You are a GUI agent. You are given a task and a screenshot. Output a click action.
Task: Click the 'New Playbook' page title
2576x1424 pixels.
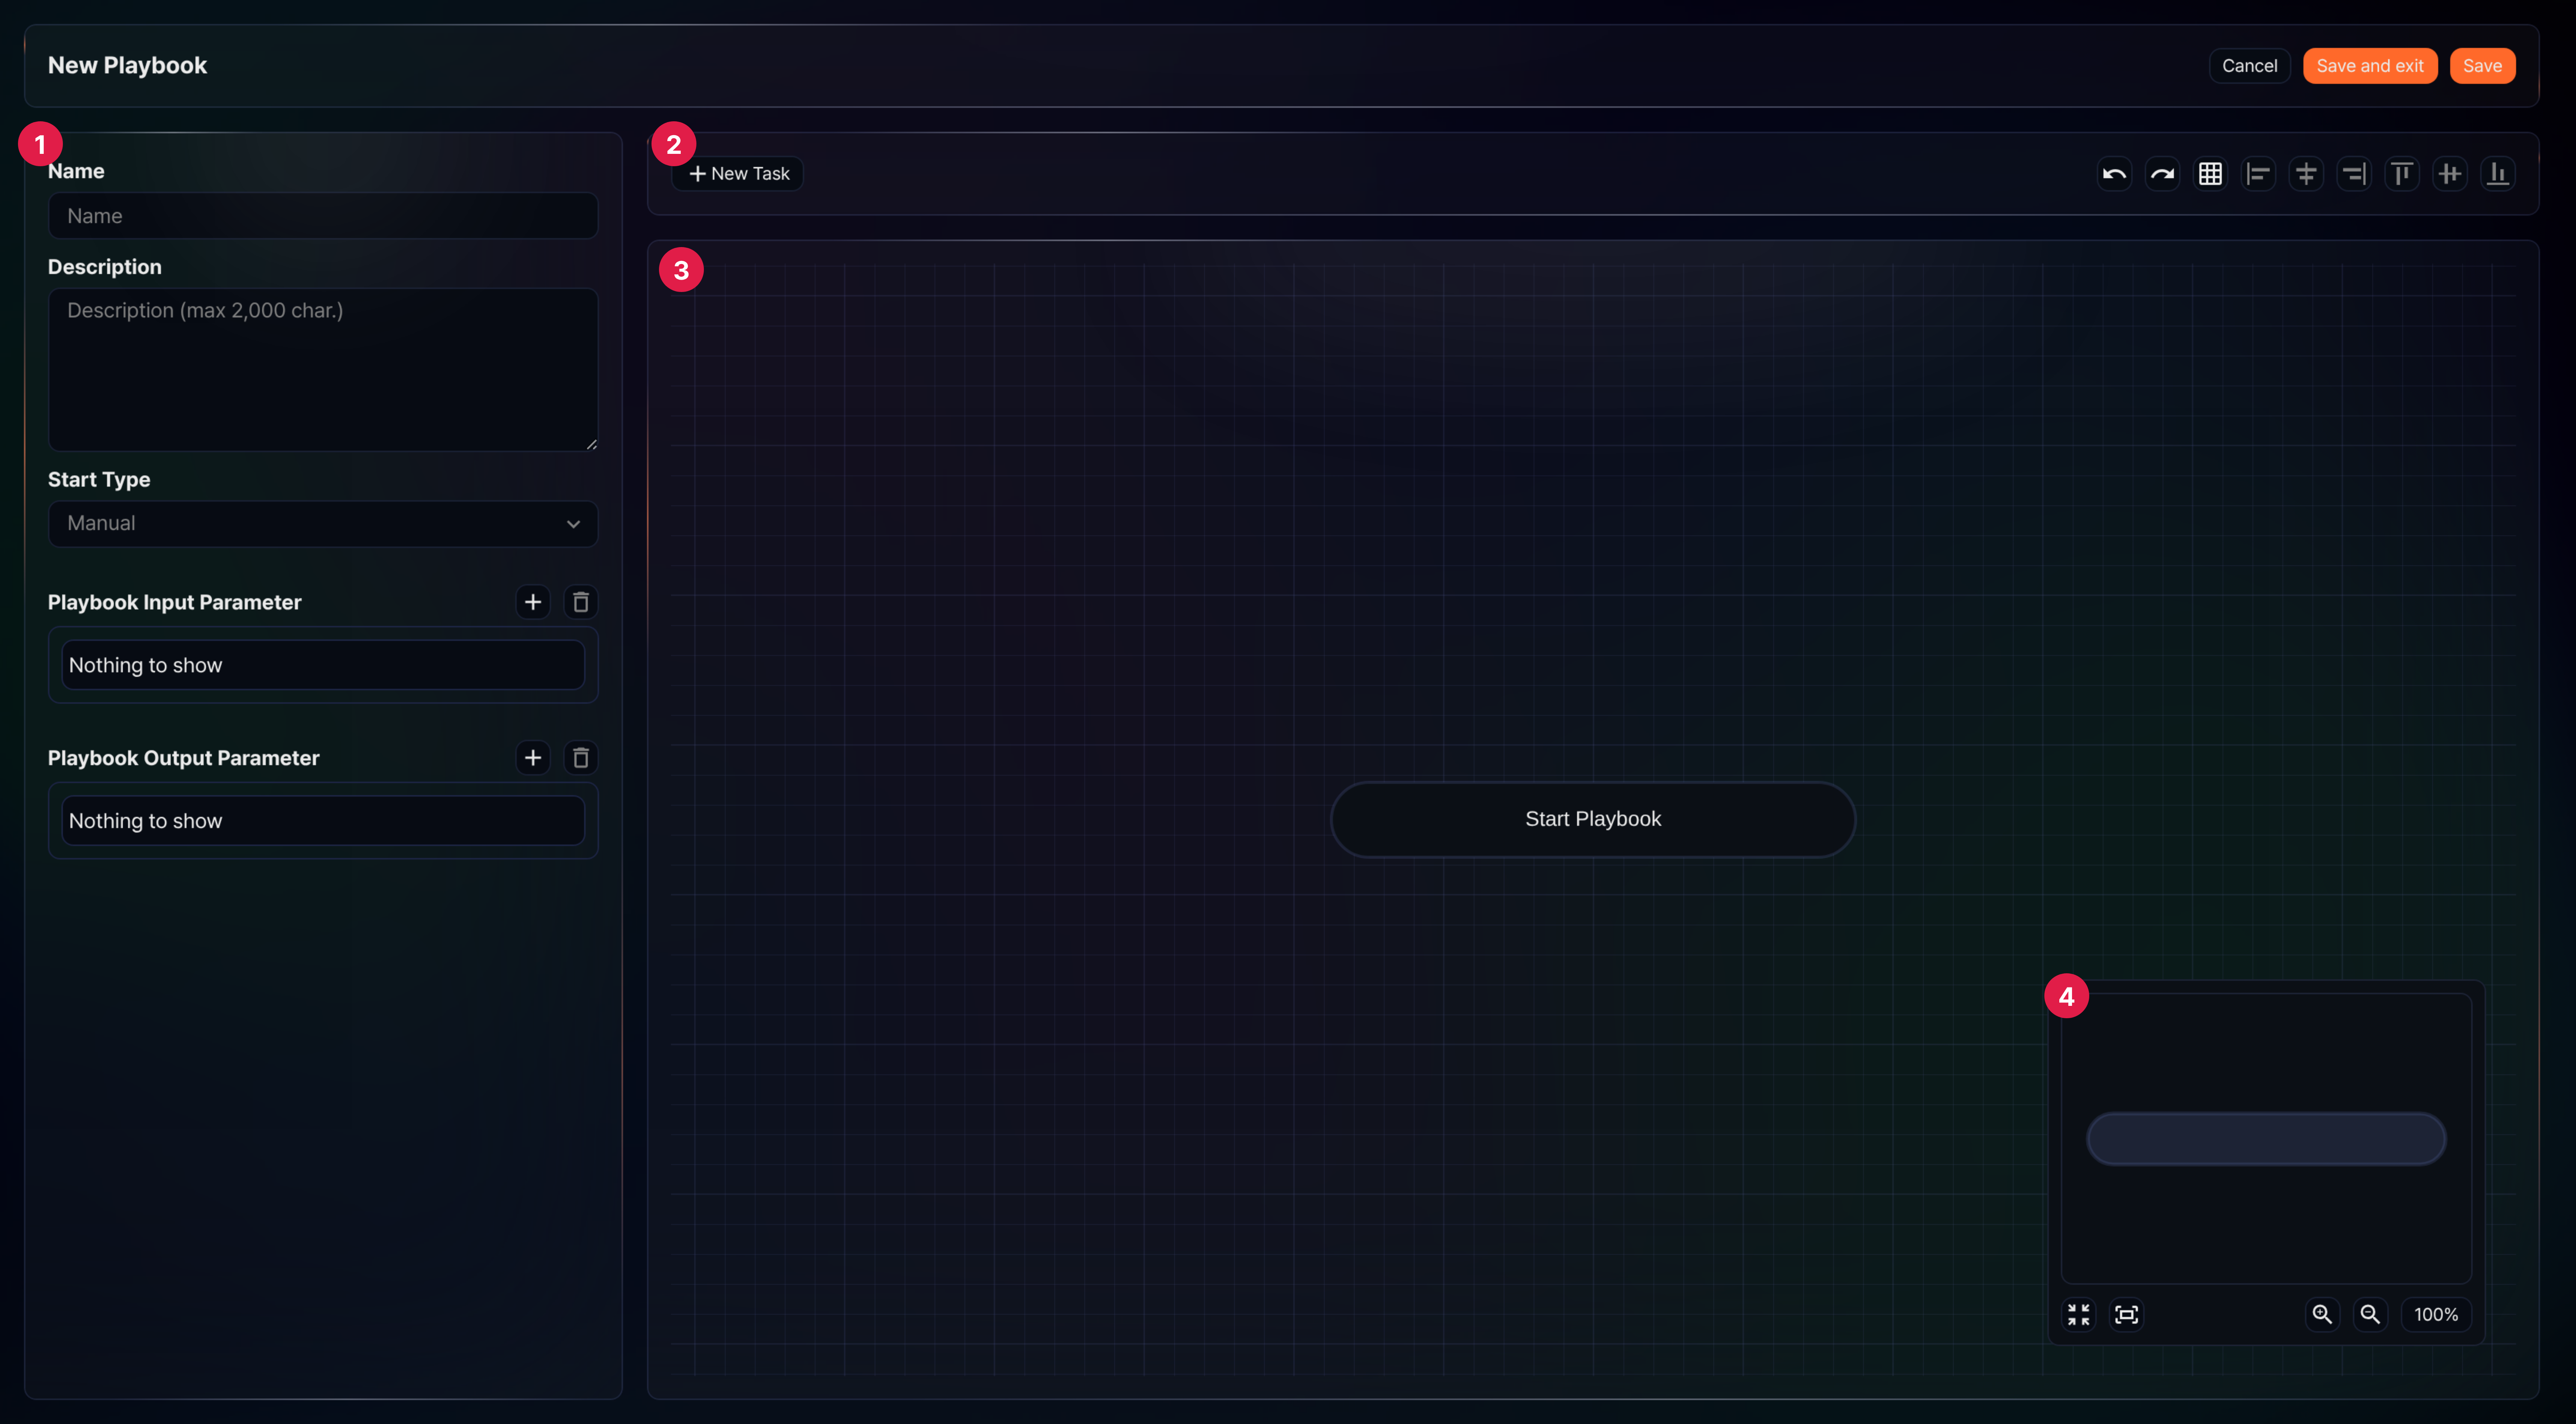[128, 66]
